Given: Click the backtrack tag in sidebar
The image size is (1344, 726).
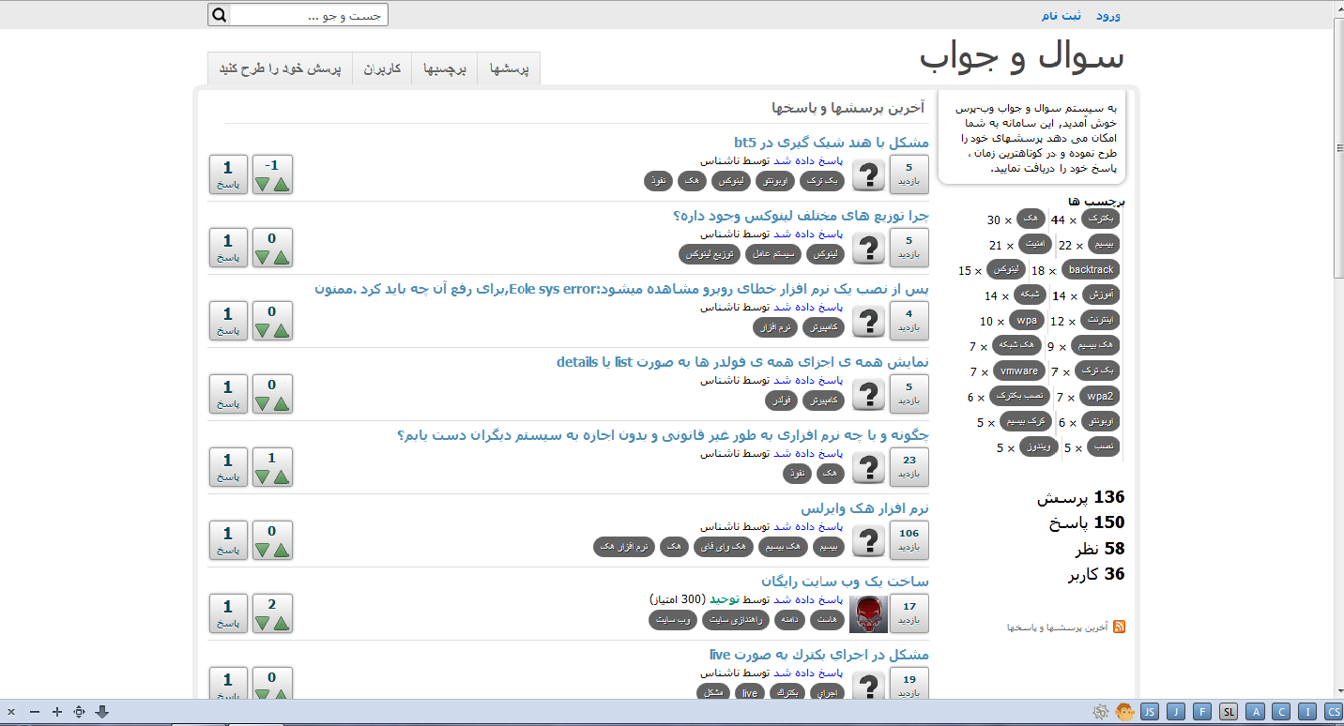Looking at the screenshot, I should (x=1091, y=270).
